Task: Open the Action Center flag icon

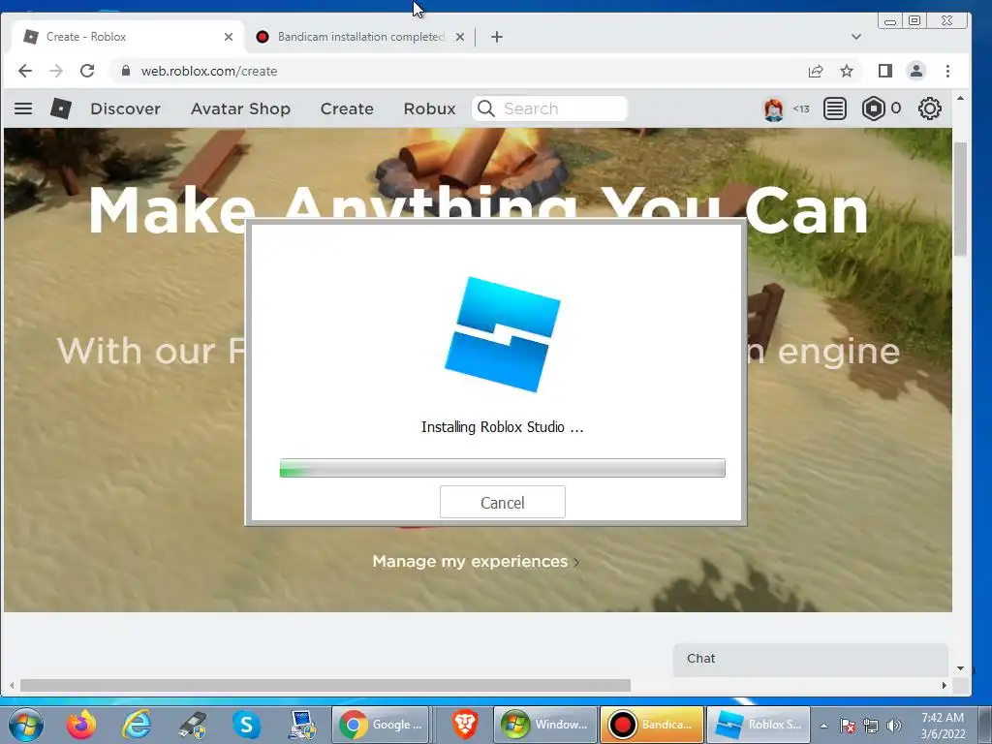Action: click(x=847, y=726)
